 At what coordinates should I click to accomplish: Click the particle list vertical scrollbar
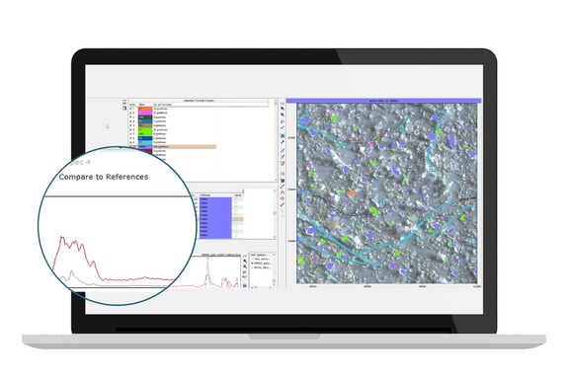pos(275,213)
